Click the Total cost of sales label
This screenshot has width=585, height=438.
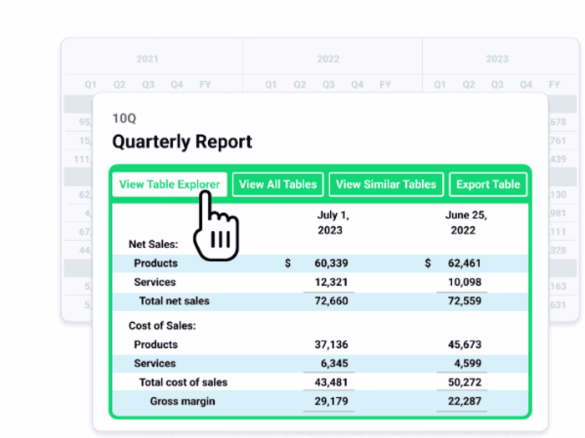pos(183,382)
